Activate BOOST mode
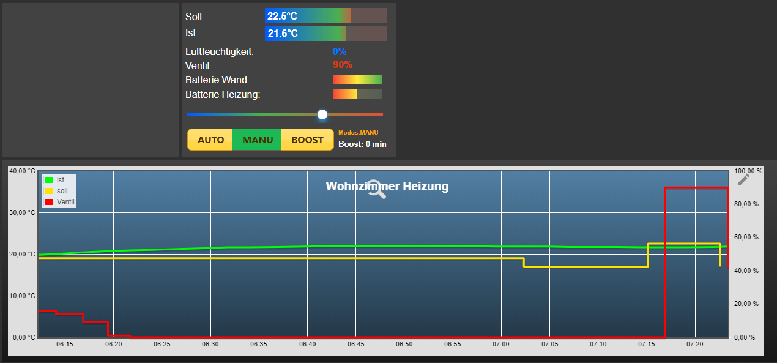This screenshot has height=363, width=777. coord(307,140)
